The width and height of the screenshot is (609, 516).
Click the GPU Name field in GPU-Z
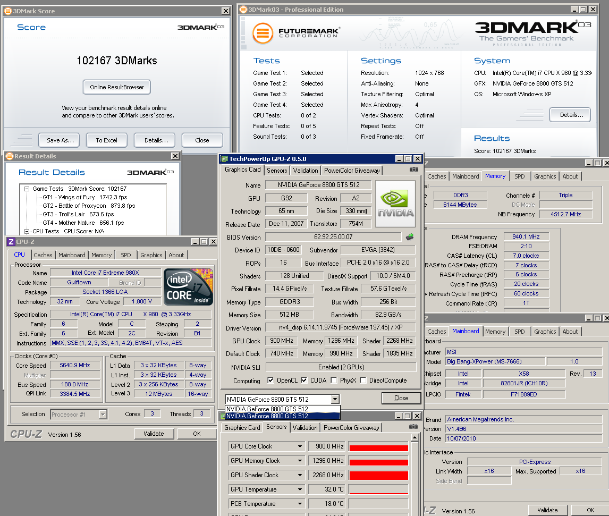(x=318, y=185)
